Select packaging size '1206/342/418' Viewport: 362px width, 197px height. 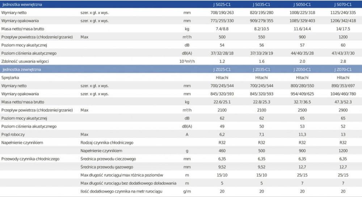[343, 21]
